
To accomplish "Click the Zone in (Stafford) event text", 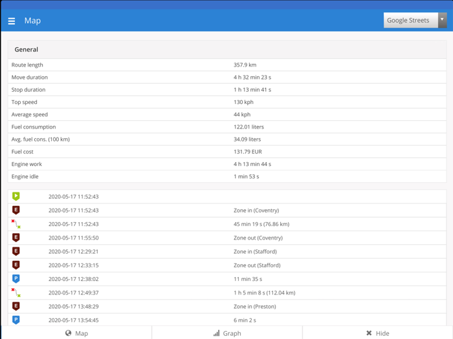I will [255, 252].
